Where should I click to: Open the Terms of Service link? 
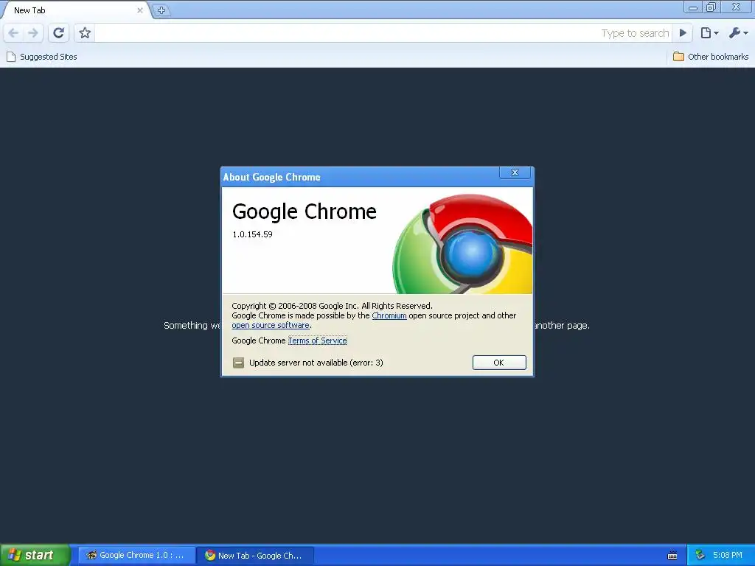point(317,340)
